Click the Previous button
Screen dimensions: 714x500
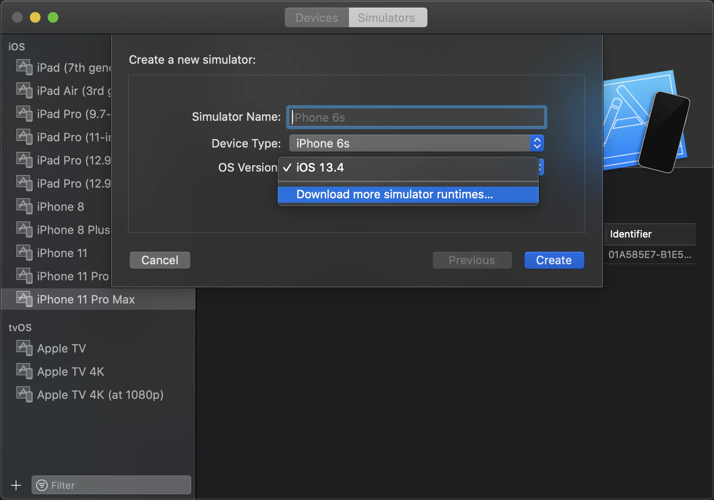[x=472, y=260]
